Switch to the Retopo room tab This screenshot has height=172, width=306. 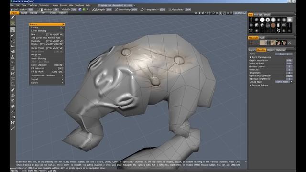click(x=33, y=13)
